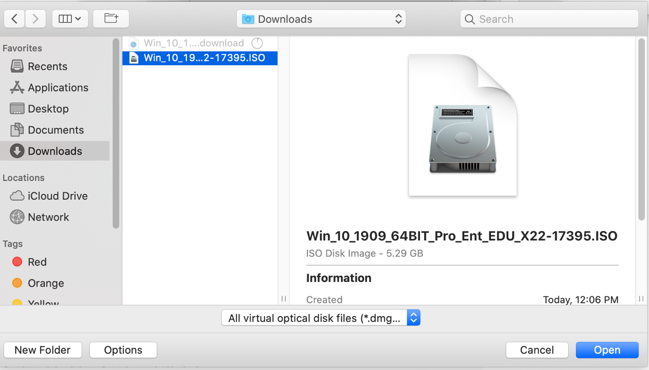Click the column resize handle beside the file list
The image size is (649, 370).
284,299
